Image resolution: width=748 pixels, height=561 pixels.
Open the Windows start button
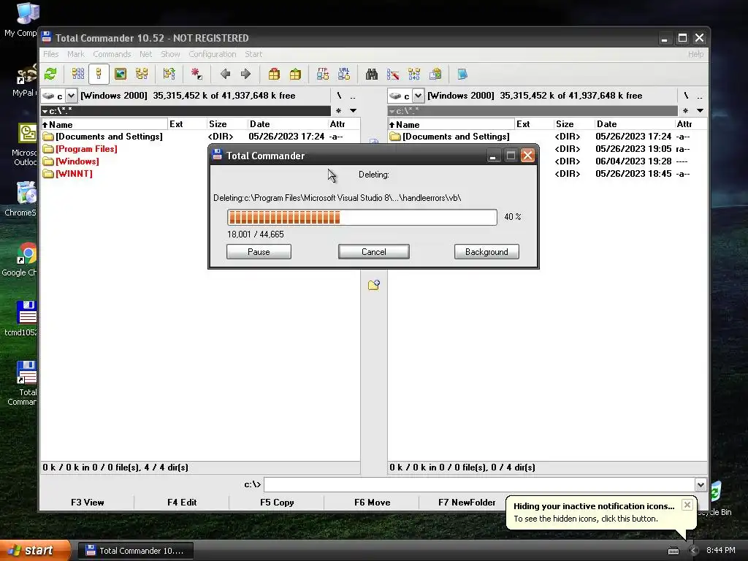click(34, 551)
